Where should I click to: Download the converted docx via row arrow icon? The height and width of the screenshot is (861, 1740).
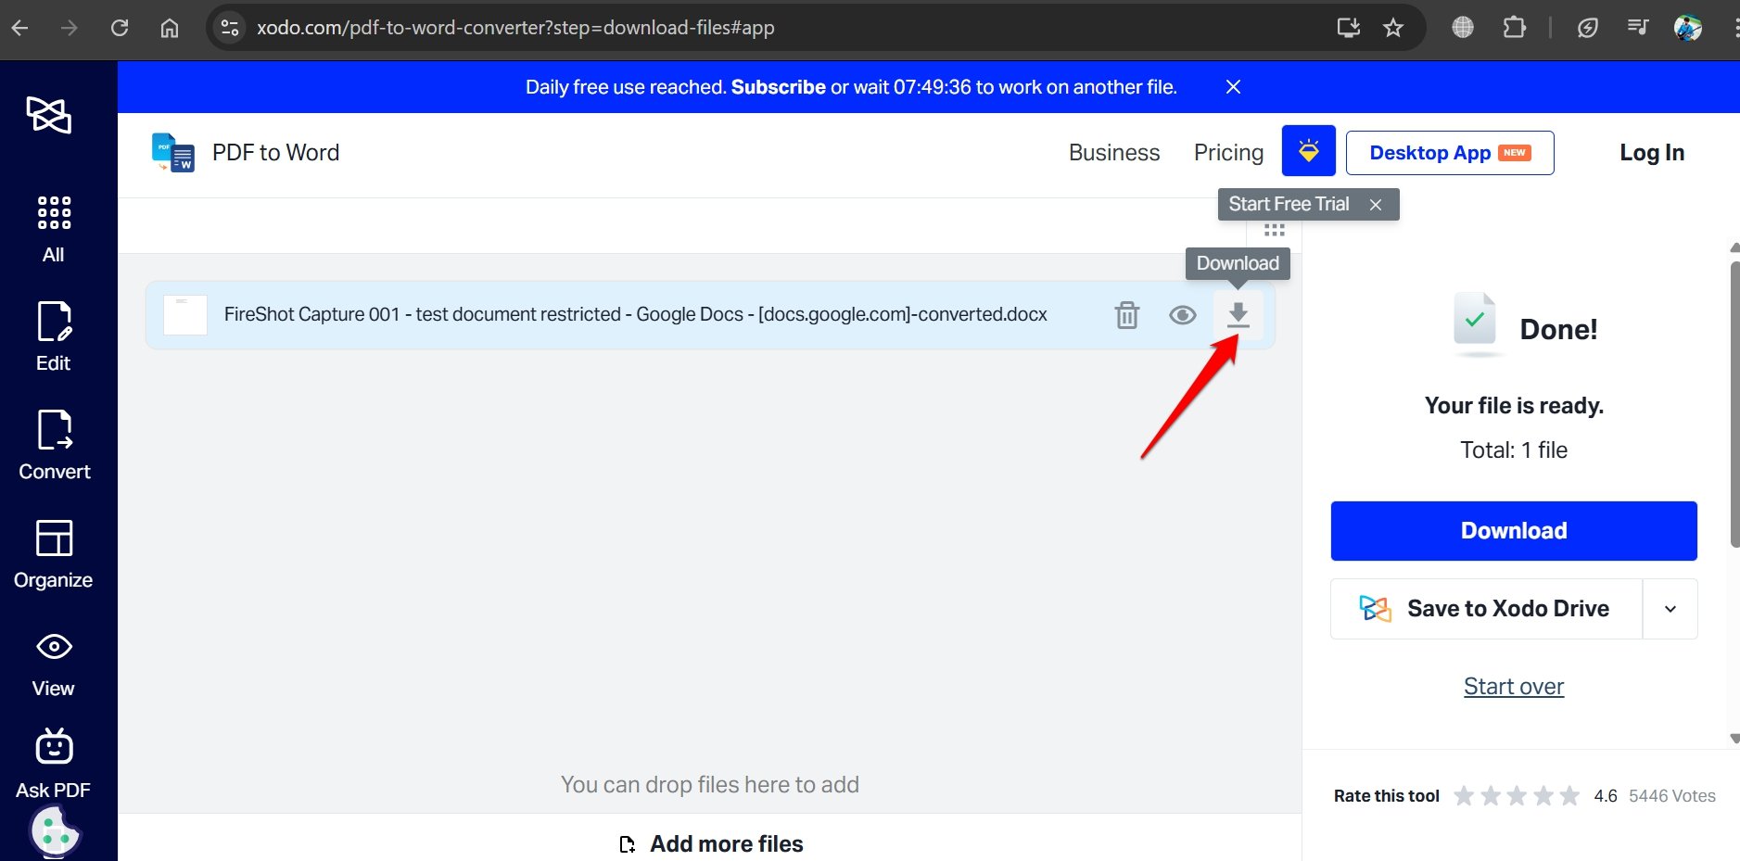(x=1238, y=315)
